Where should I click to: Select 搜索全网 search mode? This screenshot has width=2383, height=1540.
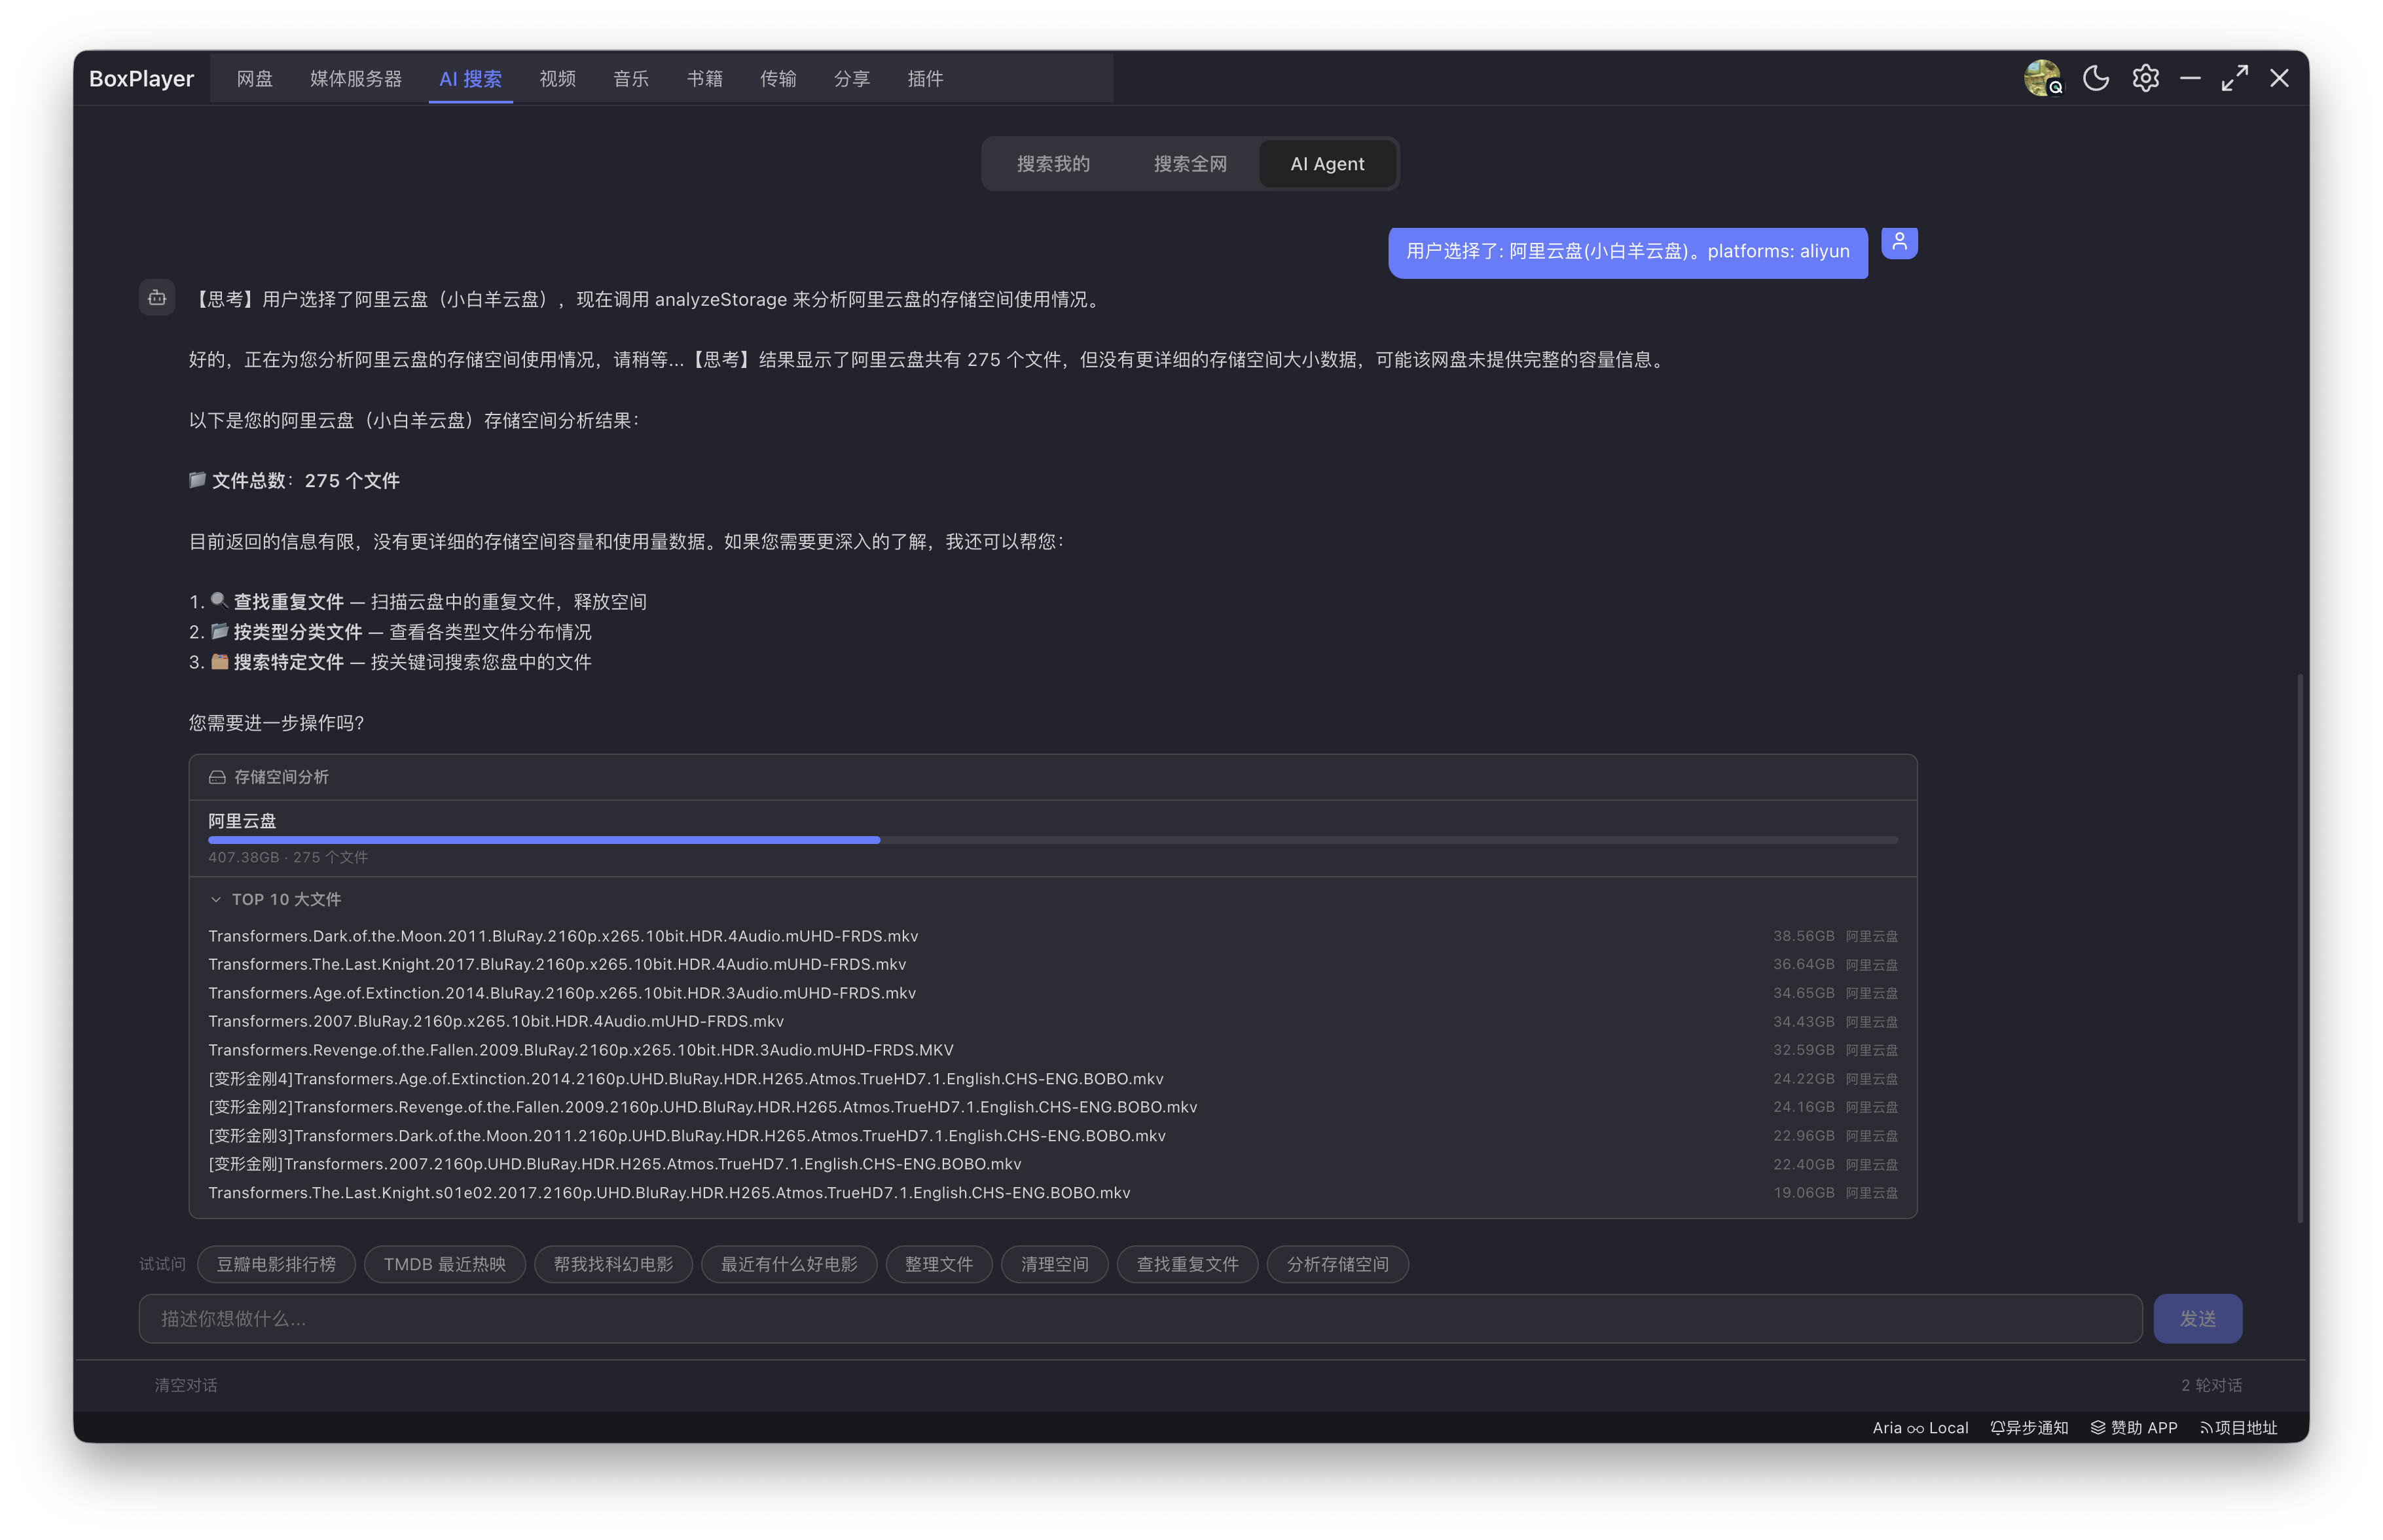[x=1190, y=164]
